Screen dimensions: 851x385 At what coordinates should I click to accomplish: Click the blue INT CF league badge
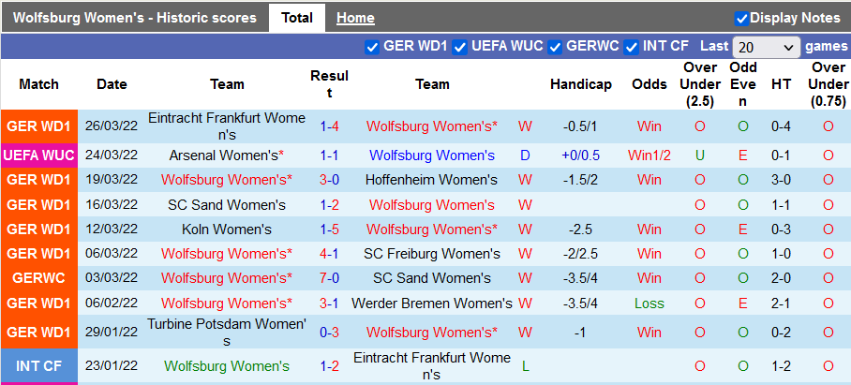point(38,366)
